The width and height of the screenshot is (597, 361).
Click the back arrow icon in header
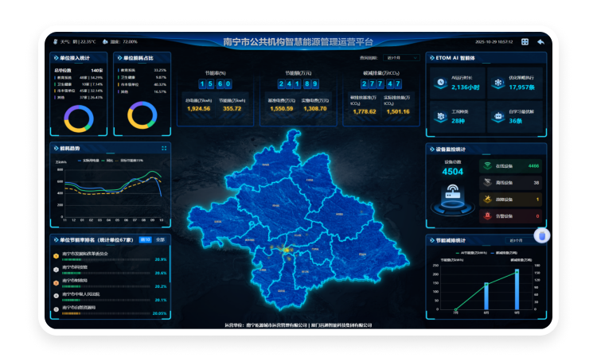(540, 41)
